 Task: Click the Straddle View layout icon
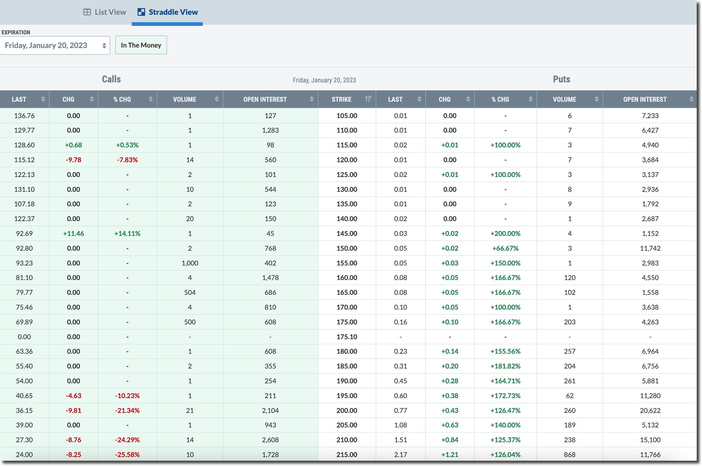141,12
